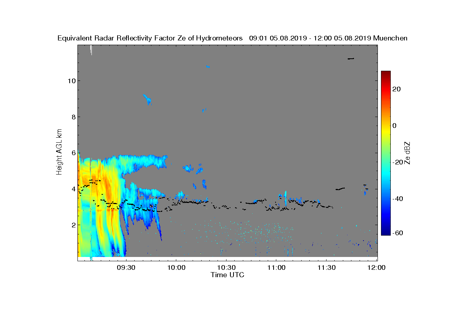The width and height of the screenshot is (467, 311).
Task: Click the 12:00 time tick label
Action: click(x=377, y=268)
